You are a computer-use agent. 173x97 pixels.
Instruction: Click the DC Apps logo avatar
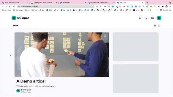click(x=14, y=18)
